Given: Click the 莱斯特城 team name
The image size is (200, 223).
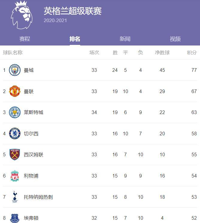Looking at the screenshot, I should click(34, 112).
